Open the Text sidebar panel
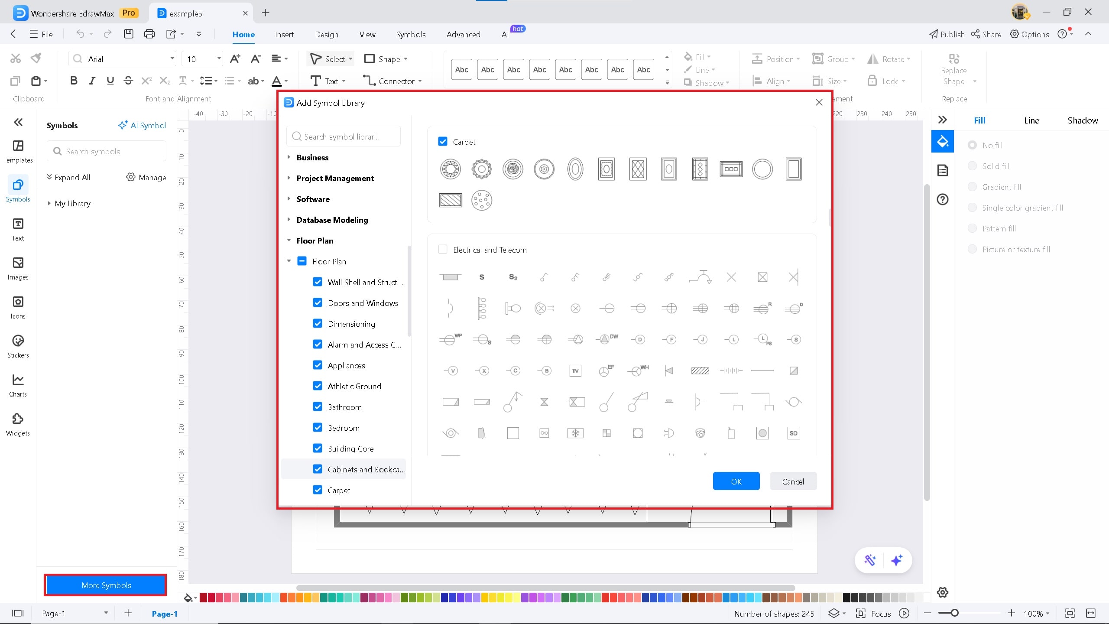Viewport: 1109px width, 624px height. click(18, 230)
